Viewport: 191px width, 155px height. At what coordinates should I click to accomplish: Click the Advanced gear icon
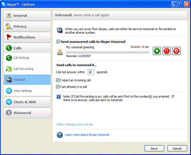tap(9, 113)
